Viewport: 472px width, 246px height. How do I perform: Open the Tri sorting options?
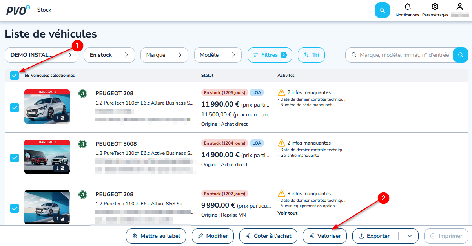311,55
